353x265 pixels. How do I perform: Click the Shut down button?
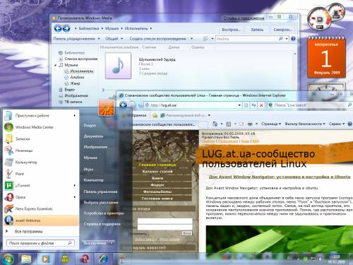click(x=95, y=242)
